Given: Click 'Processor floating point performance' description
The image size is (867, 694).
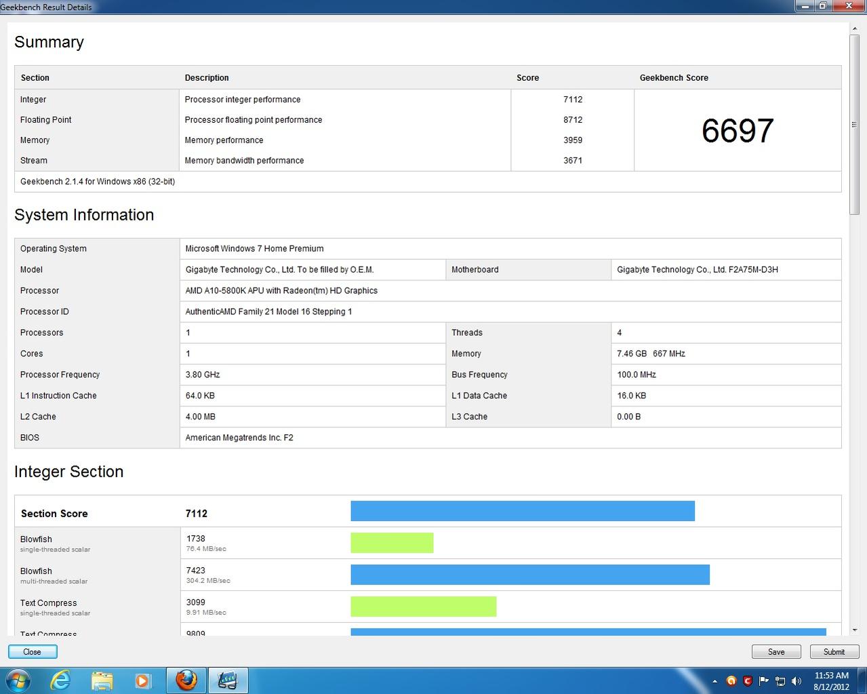Looking at the screenshot, I should click(x=254, y=119).
